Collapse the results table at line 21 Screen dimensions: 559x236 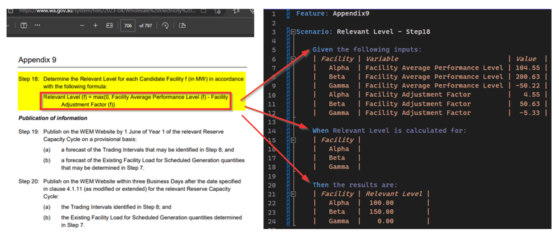pyautogui.click(x=293, y=194)
